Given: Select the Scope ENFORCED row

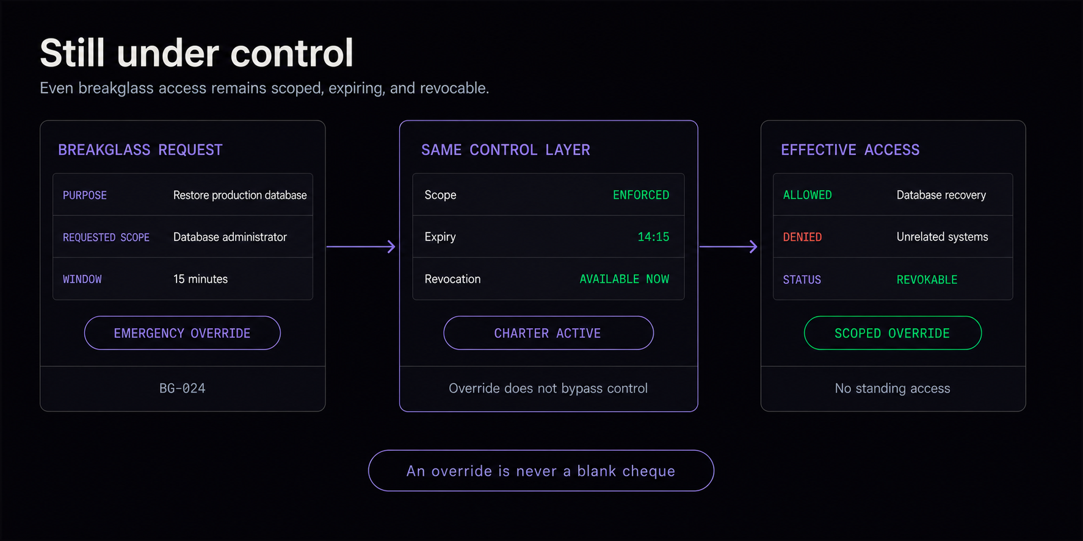Looking at the screenshot, I should (548, 195).
